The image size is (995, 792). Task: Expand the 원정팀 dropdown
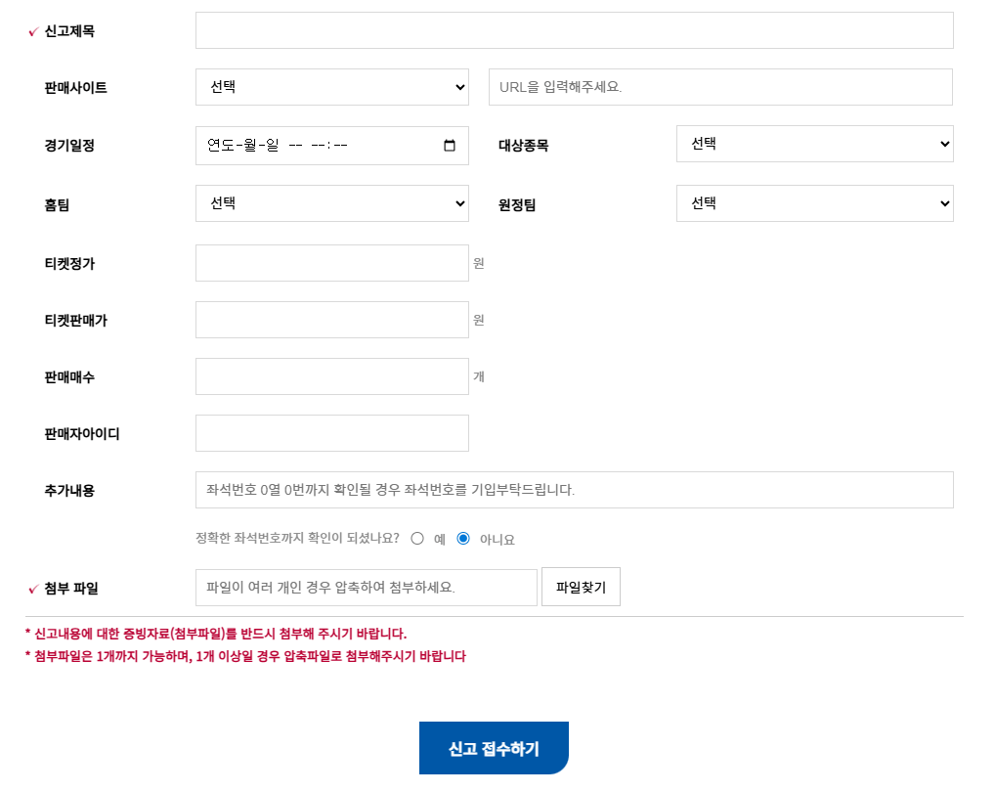[x=814, y=203]
